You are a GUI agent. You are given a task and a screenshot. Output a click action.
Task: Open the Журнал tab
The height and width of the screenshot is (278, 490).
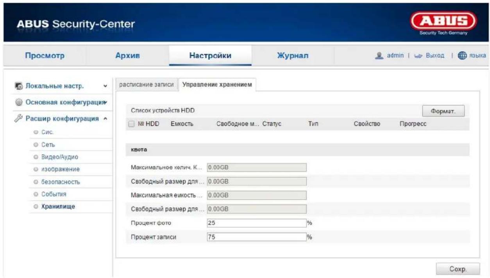point(293,56)
